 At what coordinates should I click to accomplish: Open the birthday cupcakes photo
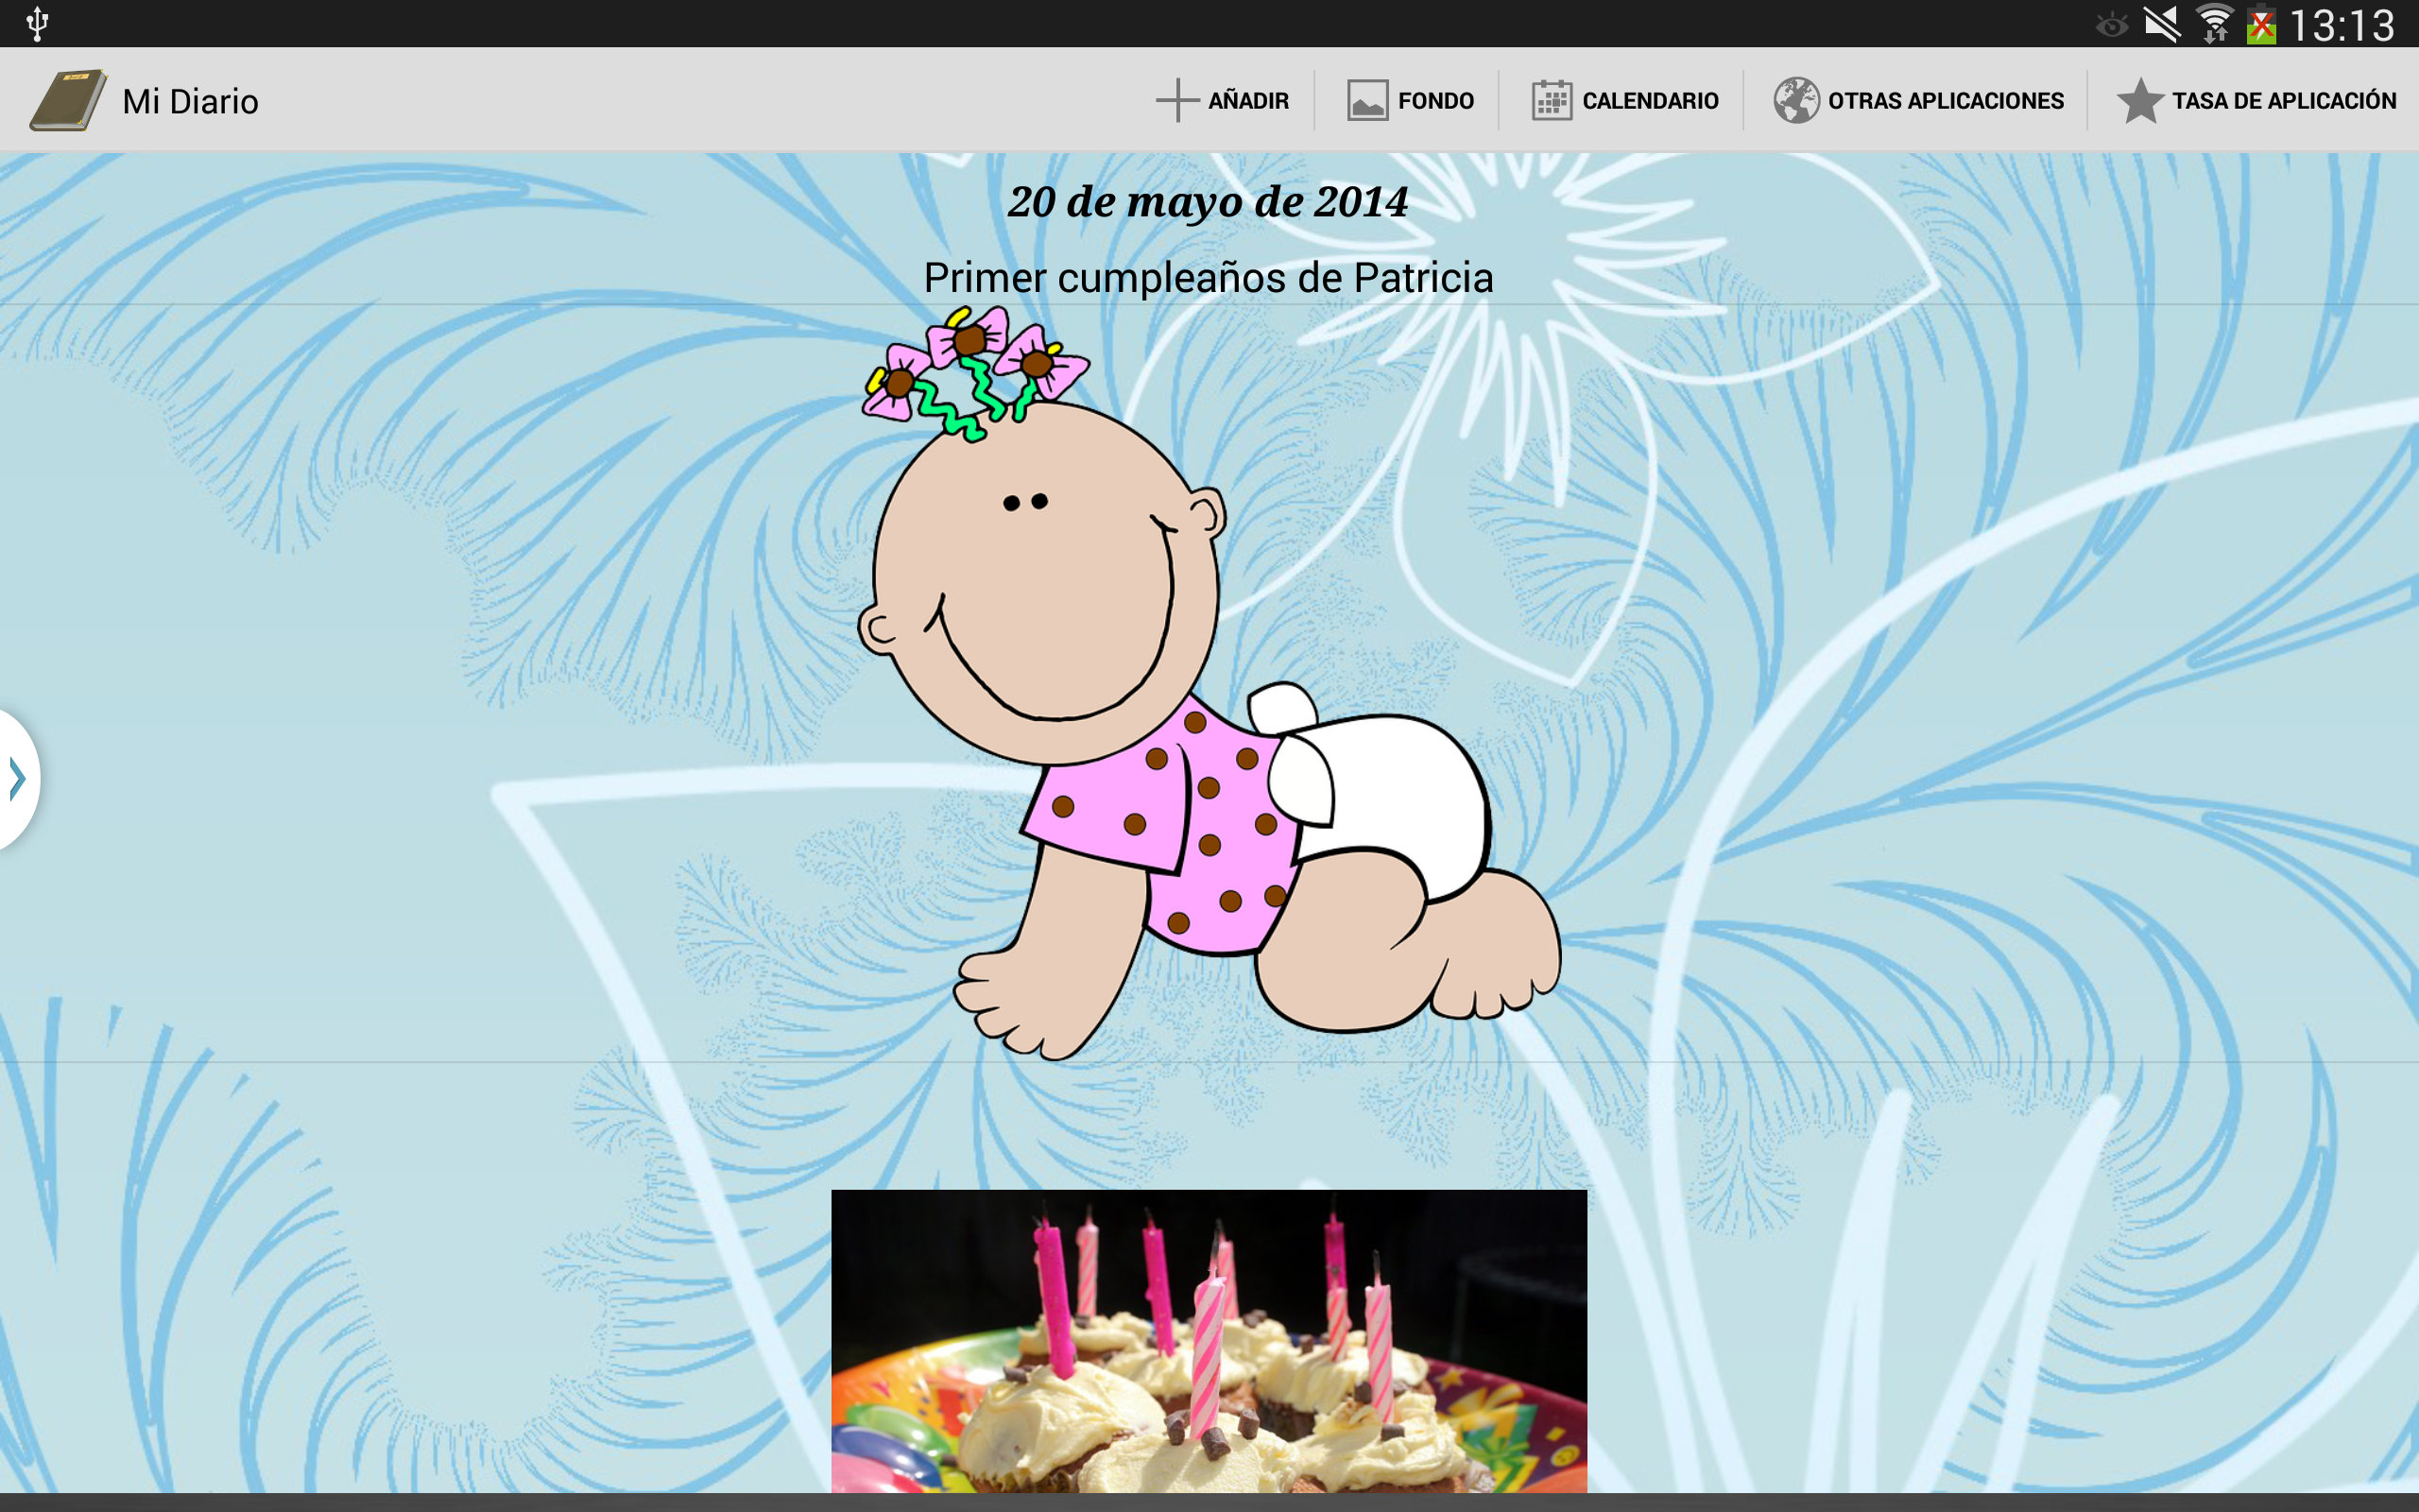click(1209, 1341)
